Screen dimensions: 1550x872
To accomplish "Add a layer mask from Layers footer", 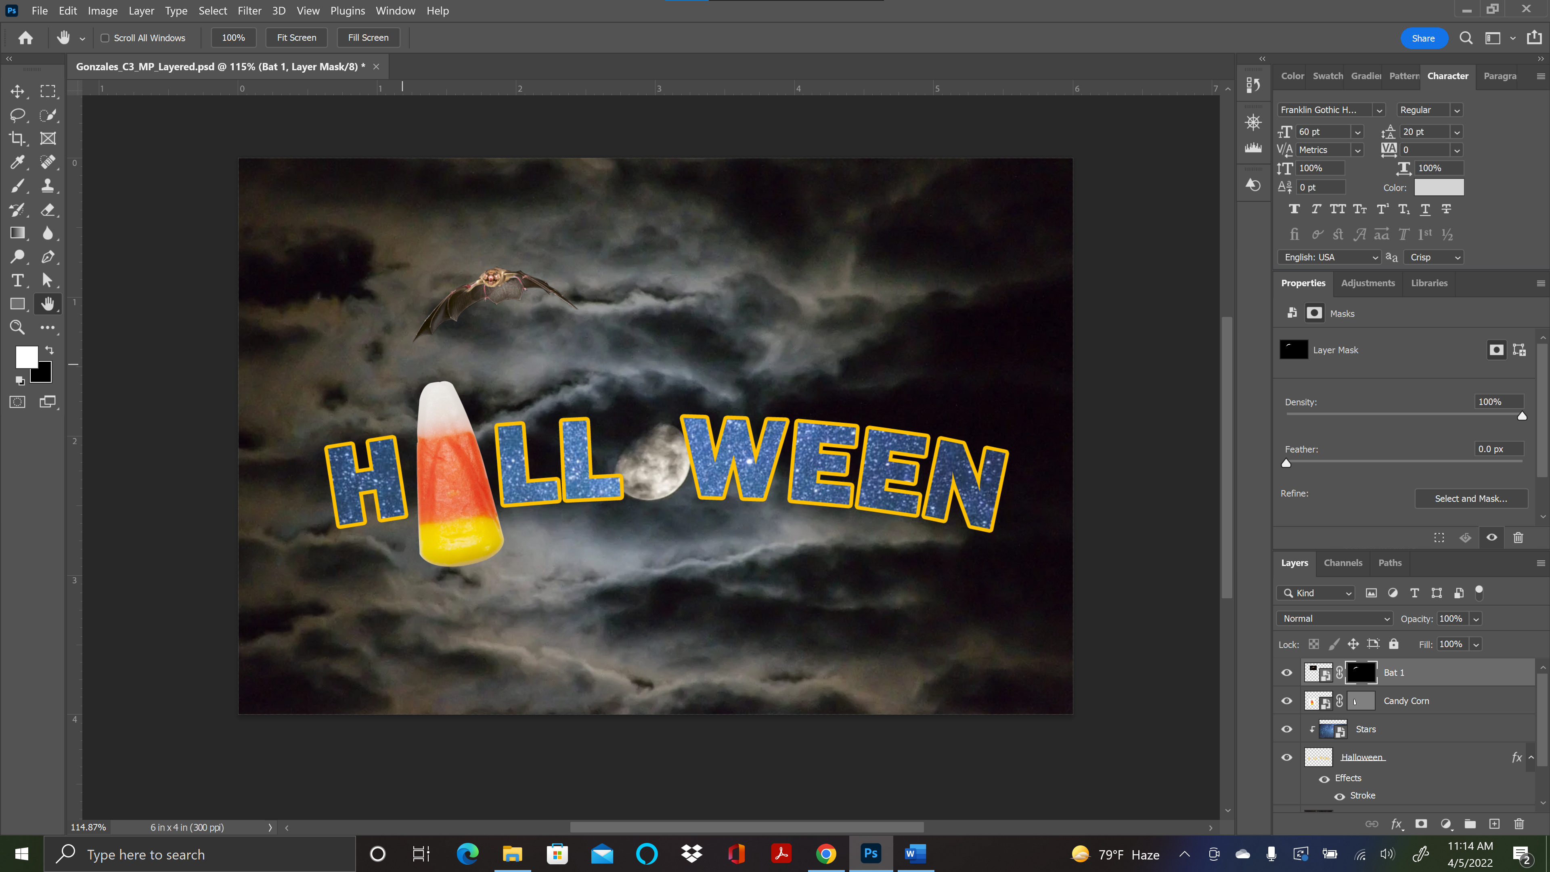I will point(1421,824).
